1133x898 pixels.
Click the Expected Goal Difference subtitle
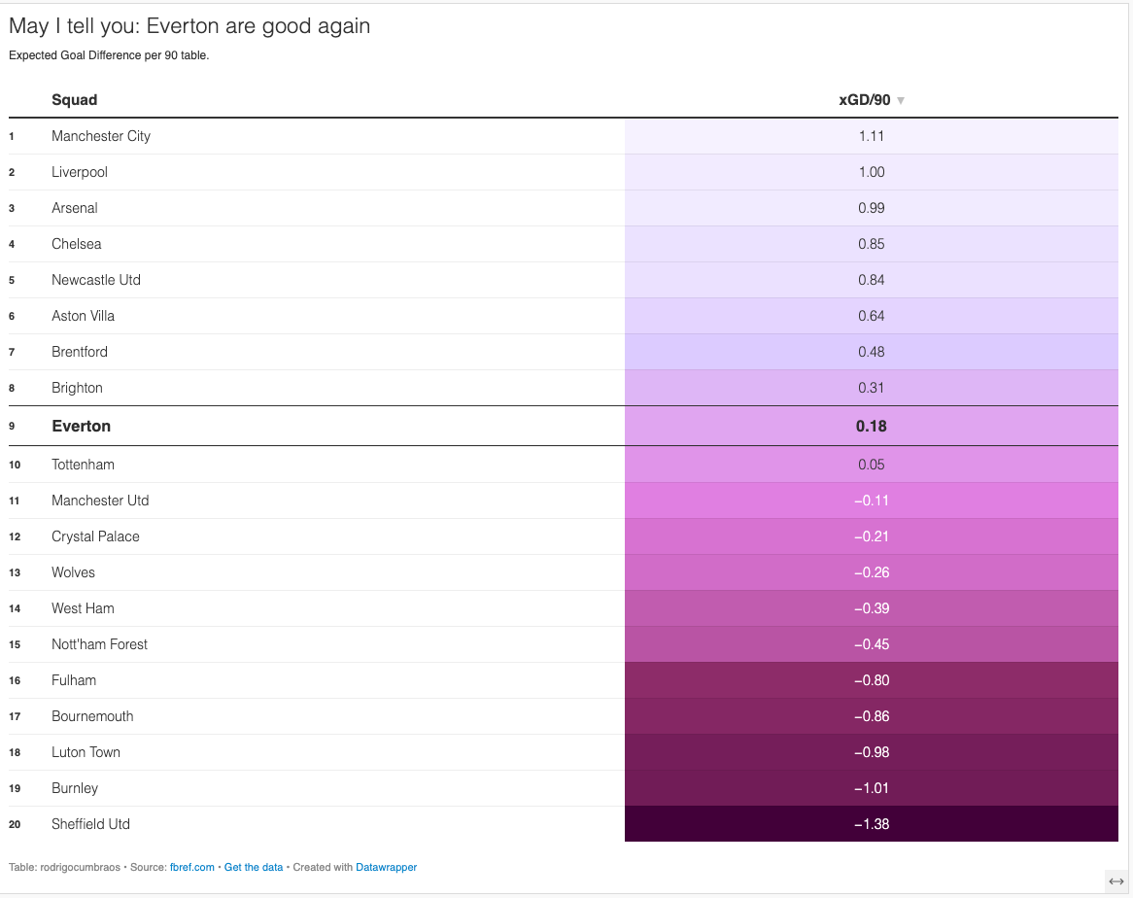click(x=109, y=55)
